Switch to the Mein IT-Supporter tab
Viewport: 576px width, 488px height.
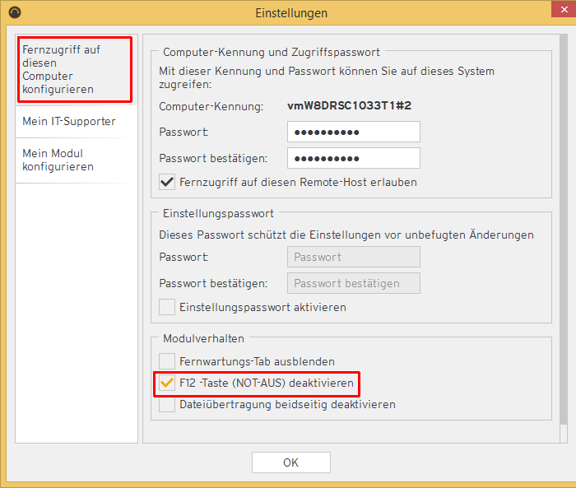[x=69, y=121]
